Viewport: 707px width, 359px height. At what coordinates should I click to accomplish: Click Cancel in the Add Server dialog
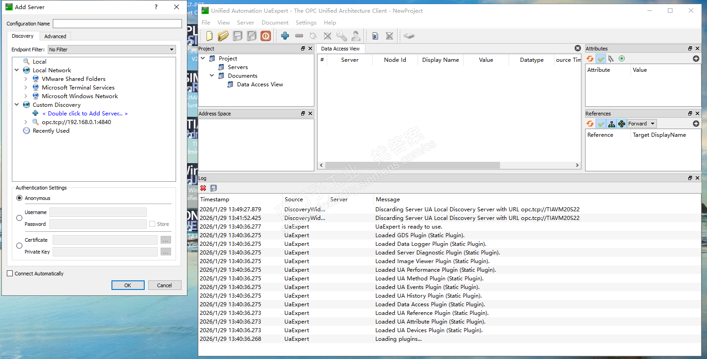(165, 285)
